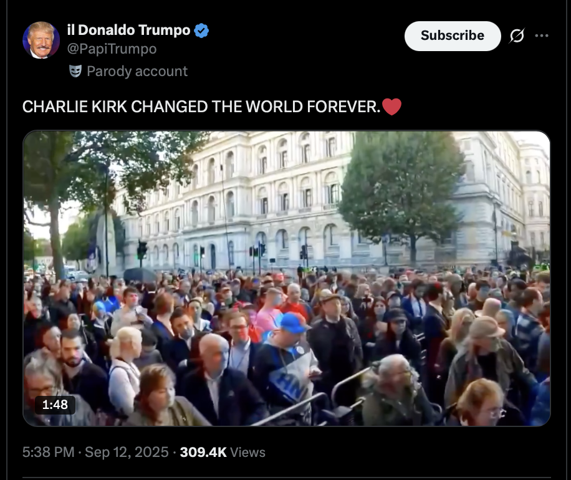Click the 309.4K view count
Screen dimensions: 571x480
tap(203, 453)
